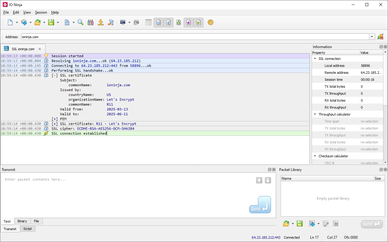Click the delete packet X icon
The width and height of the screenshot is (388, 242).
click(336, 224)
